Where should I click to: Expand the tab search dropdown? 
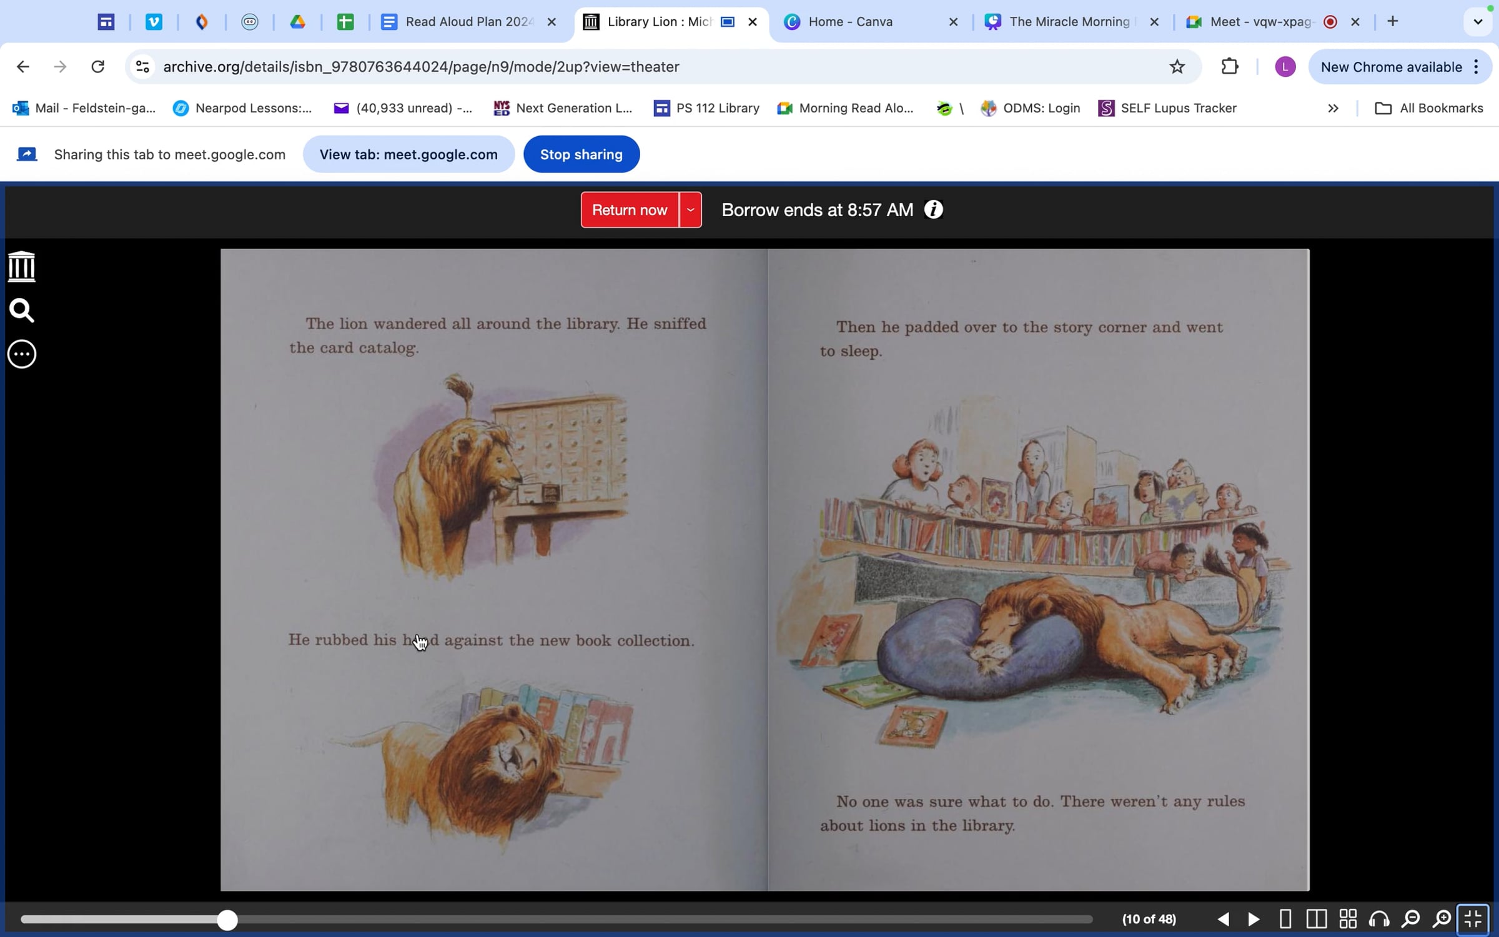tap(1477, 22)
